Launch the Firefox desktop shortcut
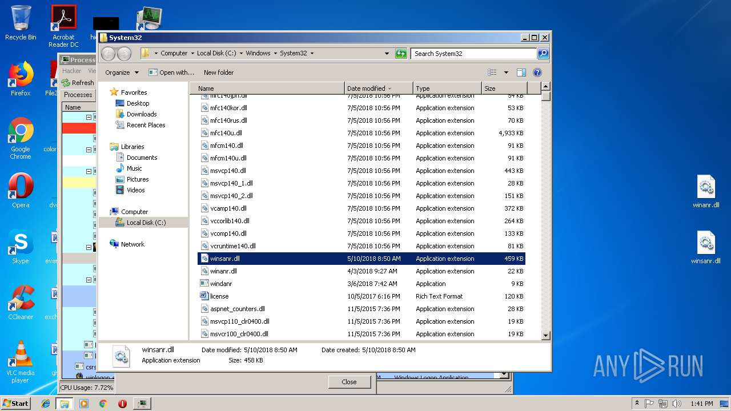Viewport: 731px width, 411px height. pos(21,79)
